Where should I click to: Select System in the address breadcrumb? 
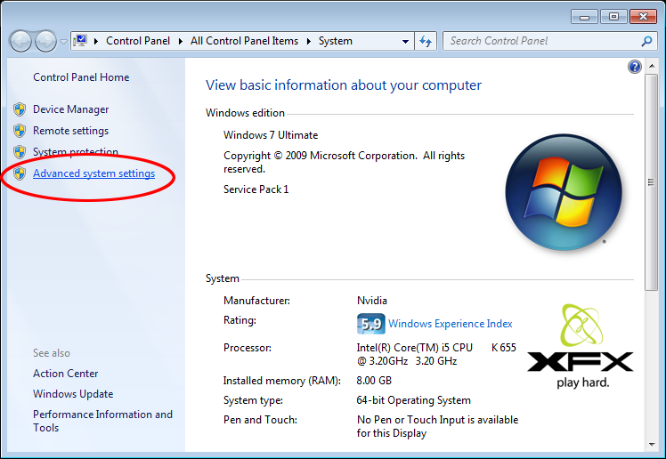(x=335, y=41)
